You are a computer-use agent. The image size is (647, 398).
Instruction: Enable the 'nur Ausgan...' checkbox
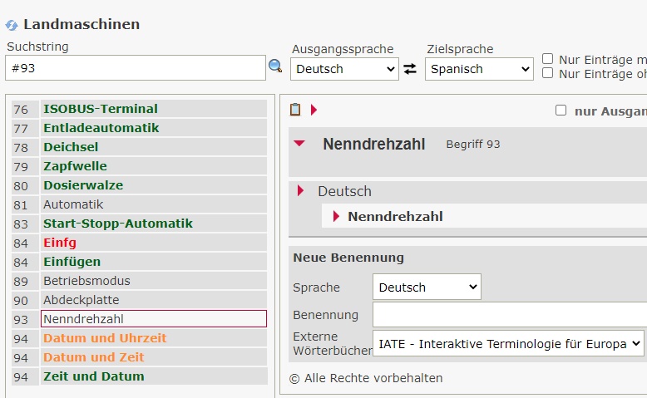coord(561,111)
